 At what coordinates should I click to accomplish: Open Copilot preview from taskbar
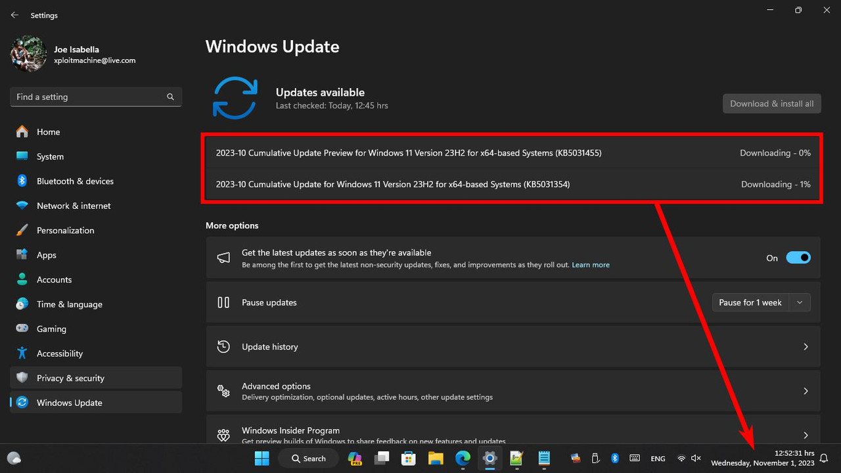coord(355,459)
